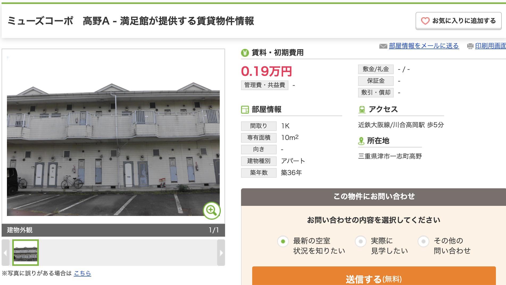Show the previous thumbnails with left arrow
Viewport: 506px width, 285px height.
point(6,253)
